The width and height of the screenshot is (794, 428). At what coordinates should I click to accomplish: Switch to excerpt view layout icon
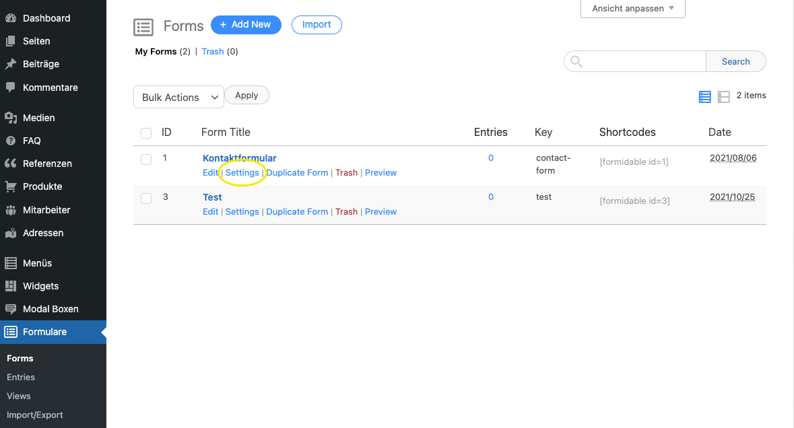tap(723, 97)
